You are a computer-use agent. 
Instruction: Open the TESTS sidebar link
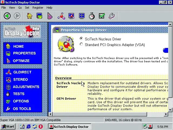[x=19, y=94]
